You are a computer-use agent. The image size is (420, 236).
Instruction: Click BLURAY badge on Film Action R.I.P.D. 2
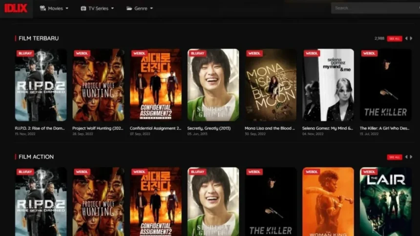point(25,172)
